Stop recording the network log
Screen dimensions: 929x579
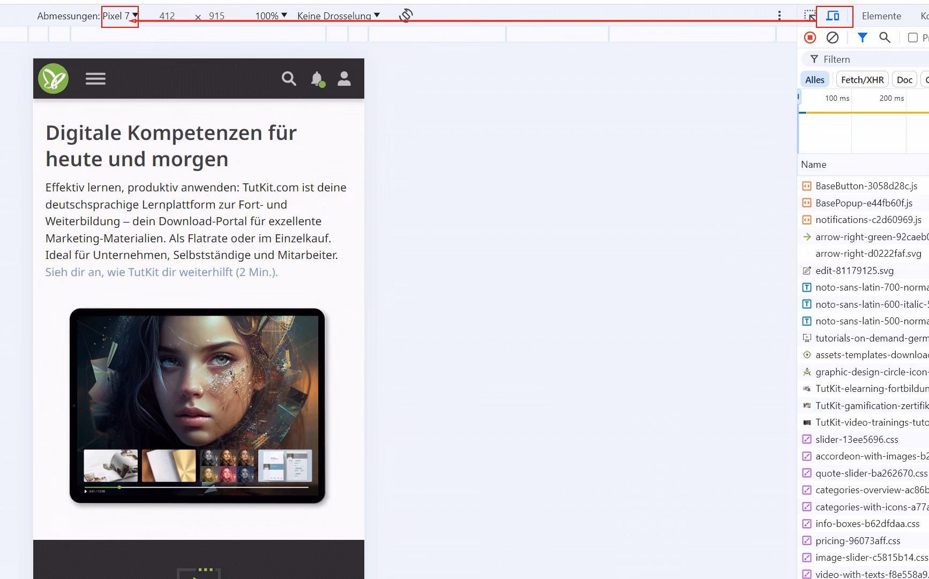pos(811,38)
